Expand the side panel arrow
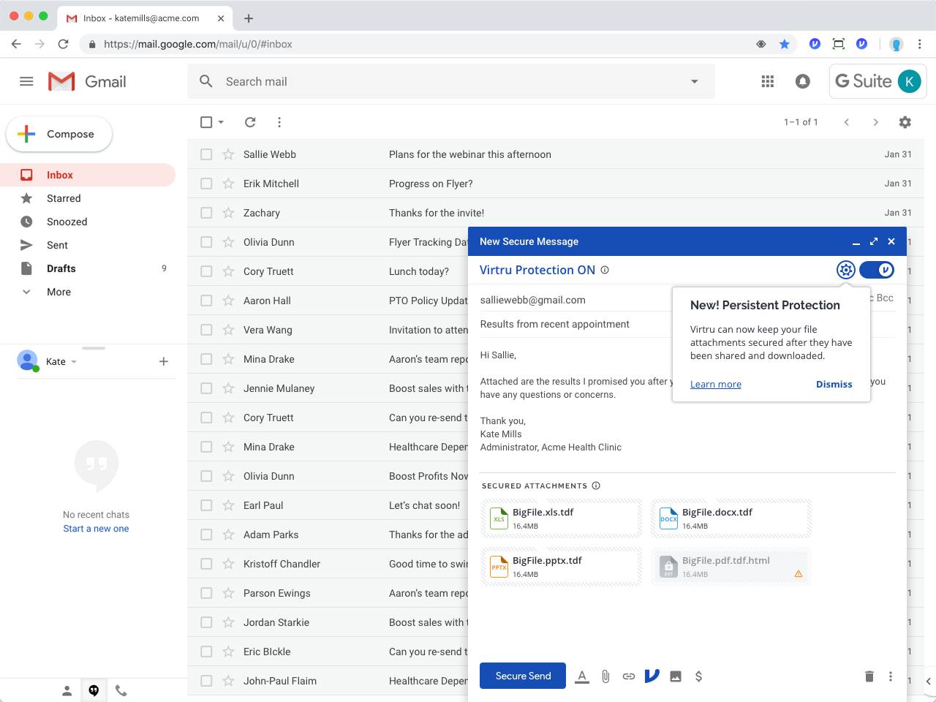 [928, 682]
